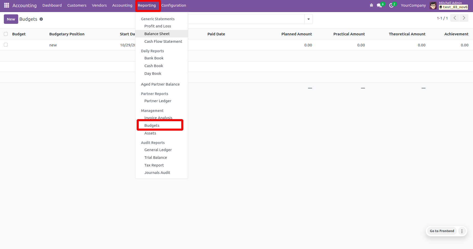The height and width of the screenshot is (249, 473).
Task: Click the Go to Frontend button
Action: point(442,231)
